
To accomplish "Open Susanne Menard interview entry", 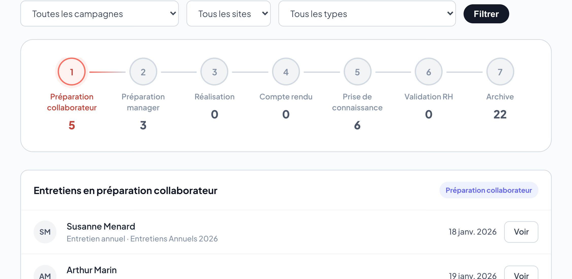I will coord(286,232).
